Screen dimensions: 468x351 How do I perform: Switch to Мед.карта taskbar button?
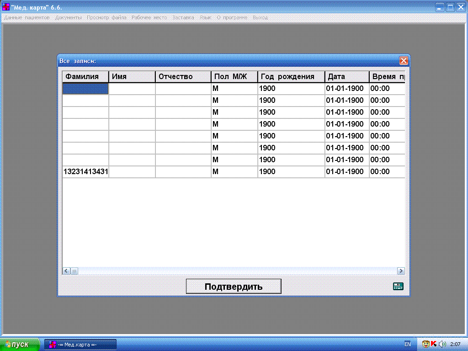(x=80, y=344)
